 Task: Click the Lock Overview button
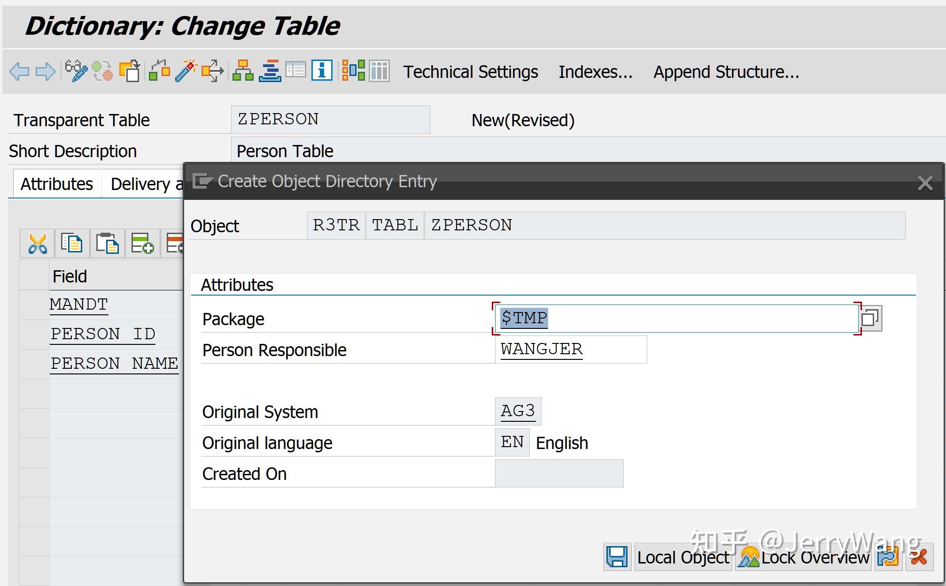804,557
